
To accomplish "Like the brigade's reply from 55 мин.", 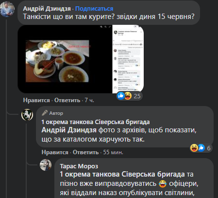I will coord(55,152).
